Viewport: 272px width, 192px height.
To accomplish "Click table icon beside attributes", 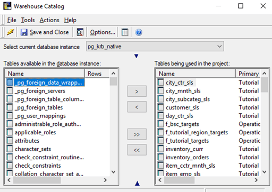I will point(10,141).
